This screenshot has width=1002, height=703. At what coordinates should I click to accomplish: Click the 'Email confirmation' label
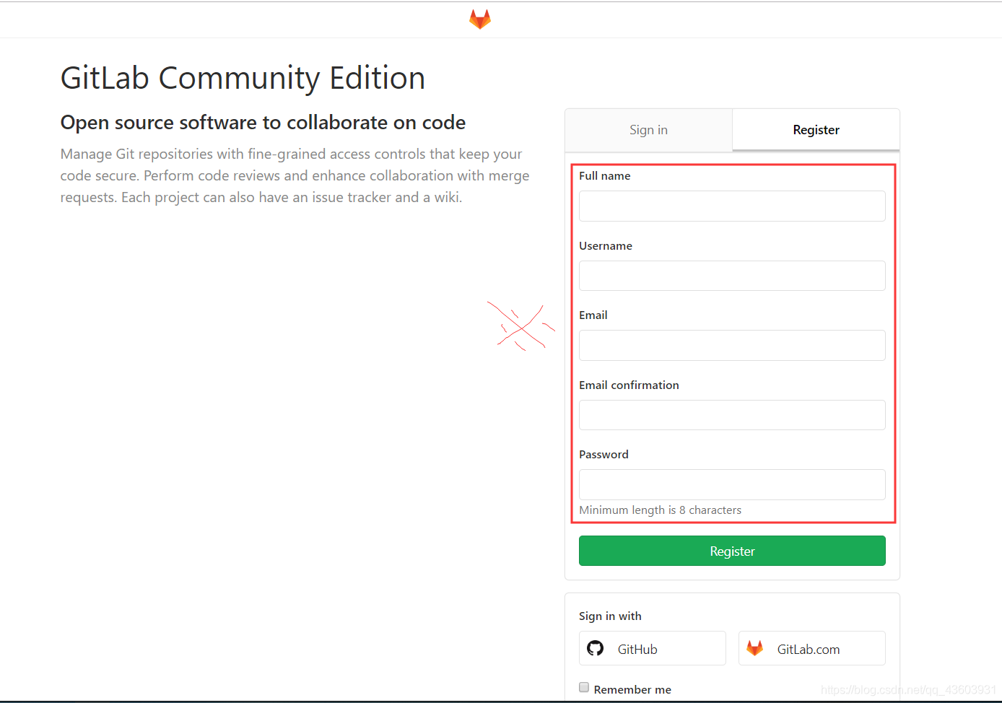click(629, 385)
